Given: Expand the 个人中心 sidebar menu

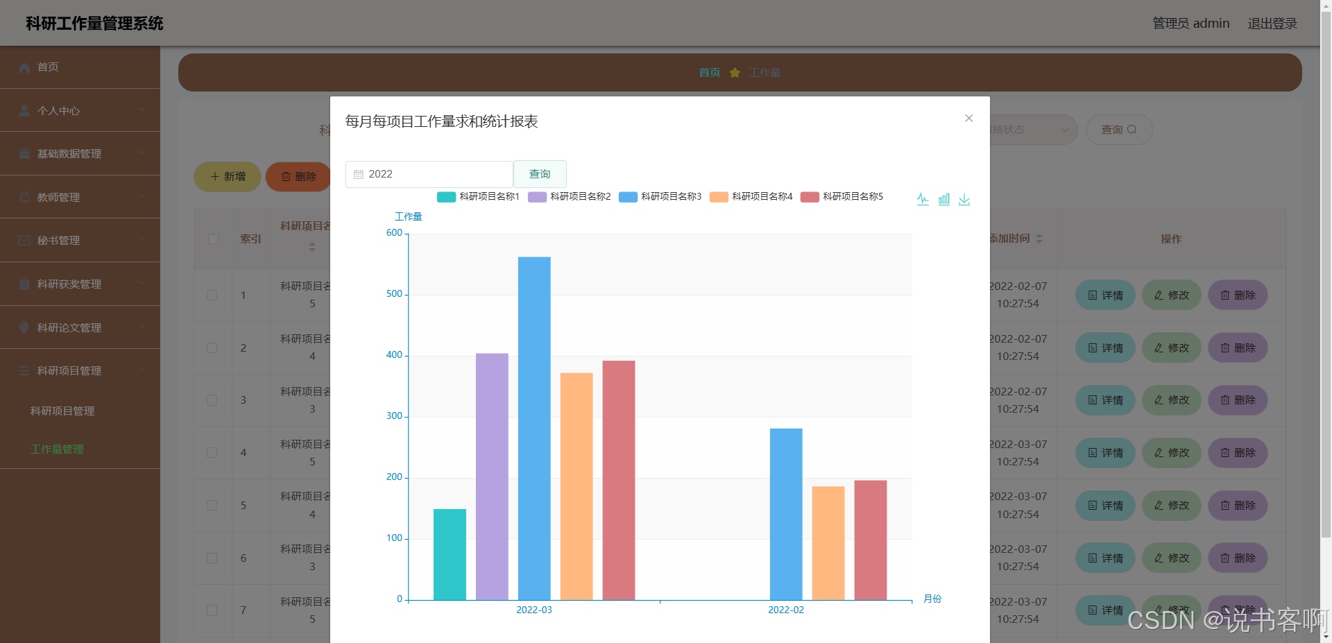Looking at the screenshot, I should [80, 110].
